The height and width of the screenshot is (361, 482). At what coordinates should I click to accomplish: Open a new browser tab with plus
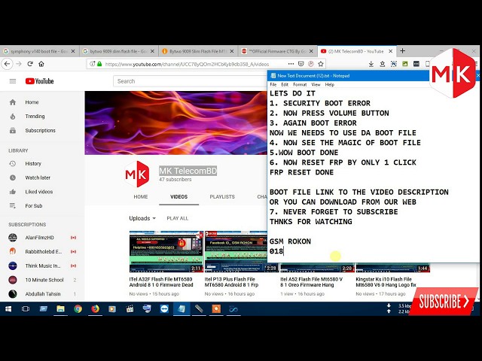point(402,51)
